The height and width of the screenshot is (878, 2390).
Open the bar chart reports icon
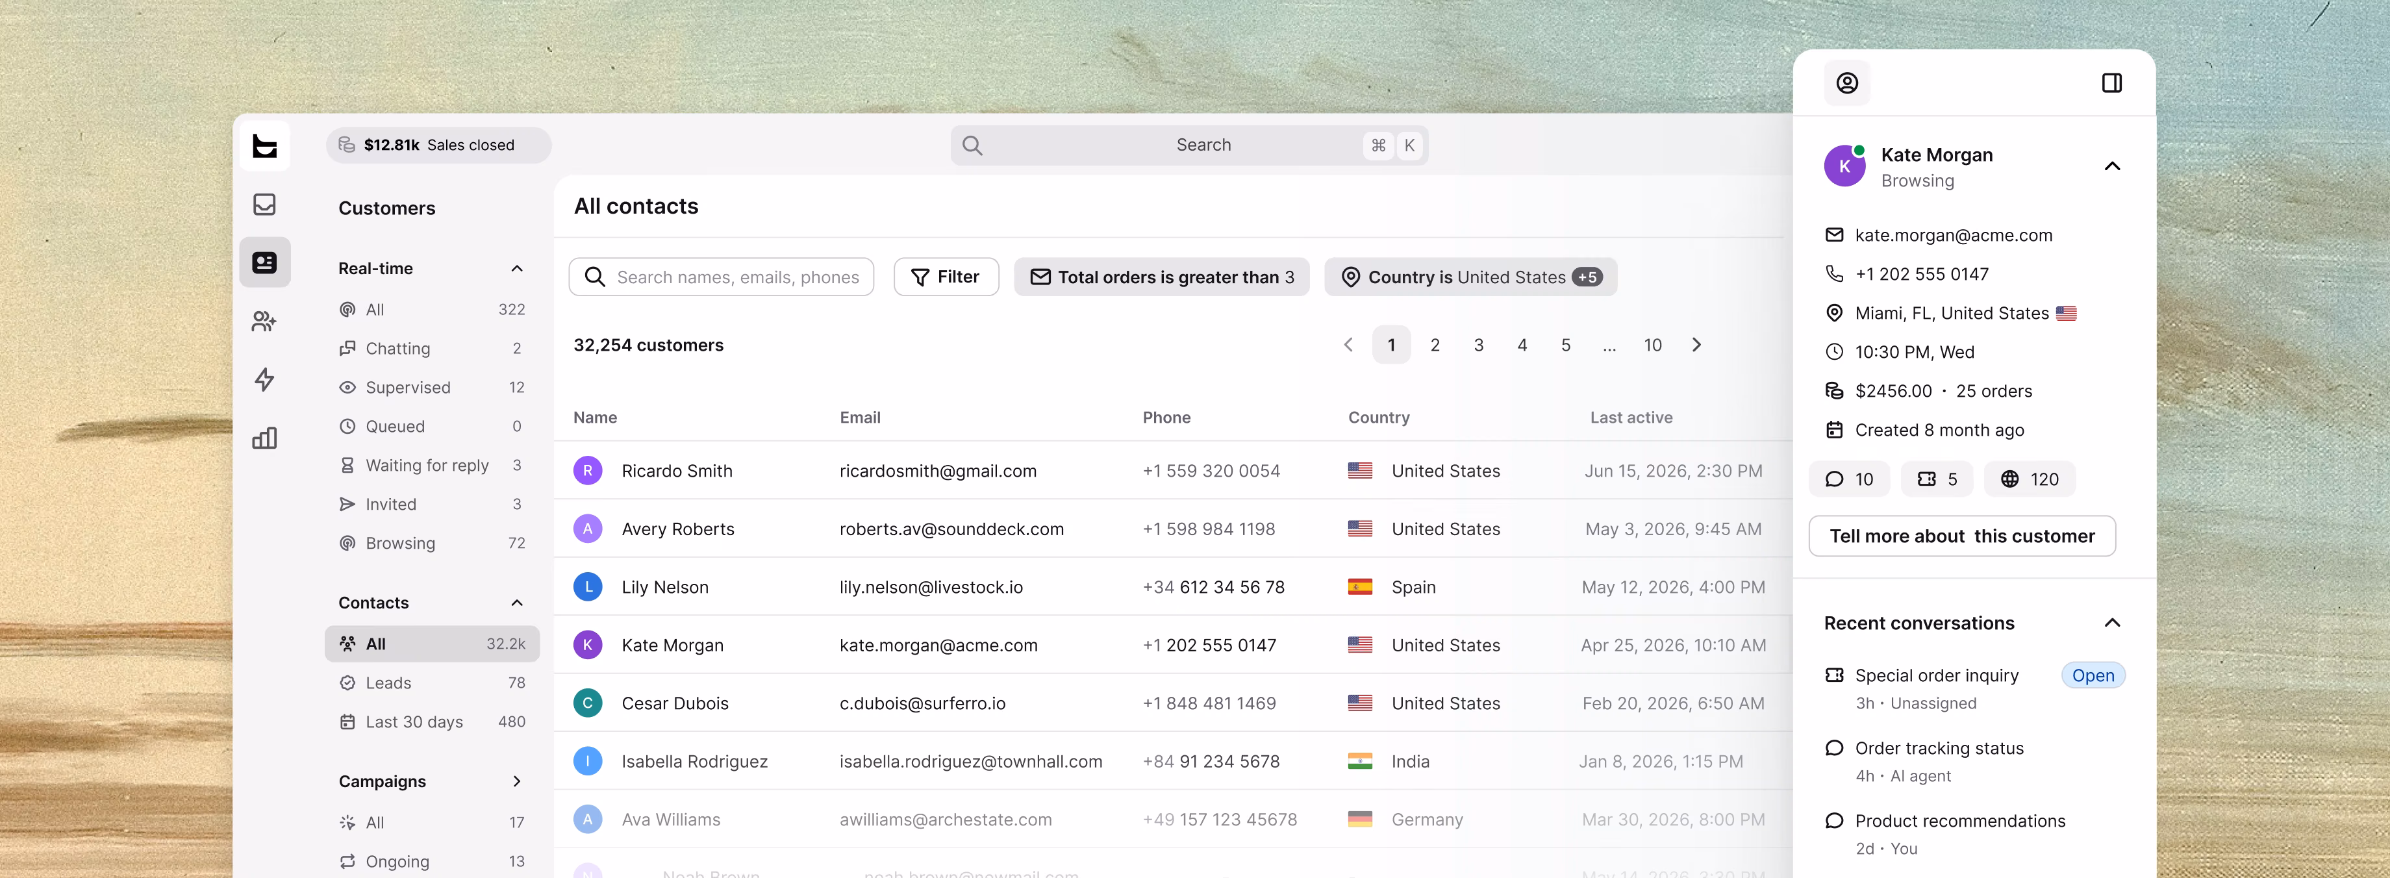264,438
